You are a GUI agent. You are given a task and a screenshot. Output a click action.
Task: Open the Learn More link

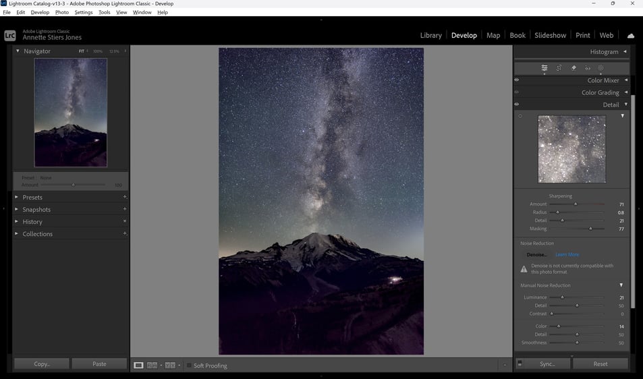point(567,254)
